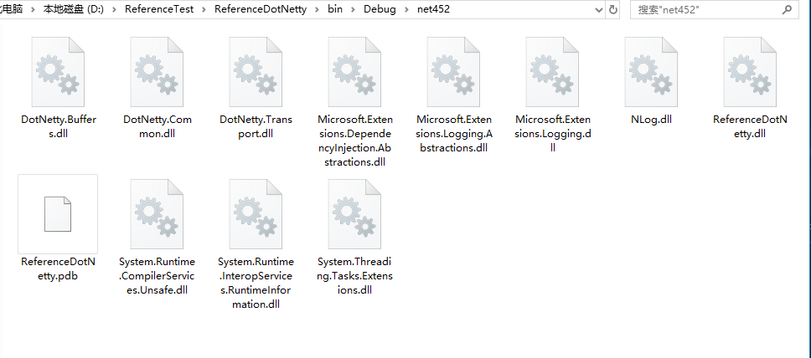The image size is (811, 358).
Task: Select System.Runtime.CompilerServices.Unsafe.dll icon
Action: point(157,214)
